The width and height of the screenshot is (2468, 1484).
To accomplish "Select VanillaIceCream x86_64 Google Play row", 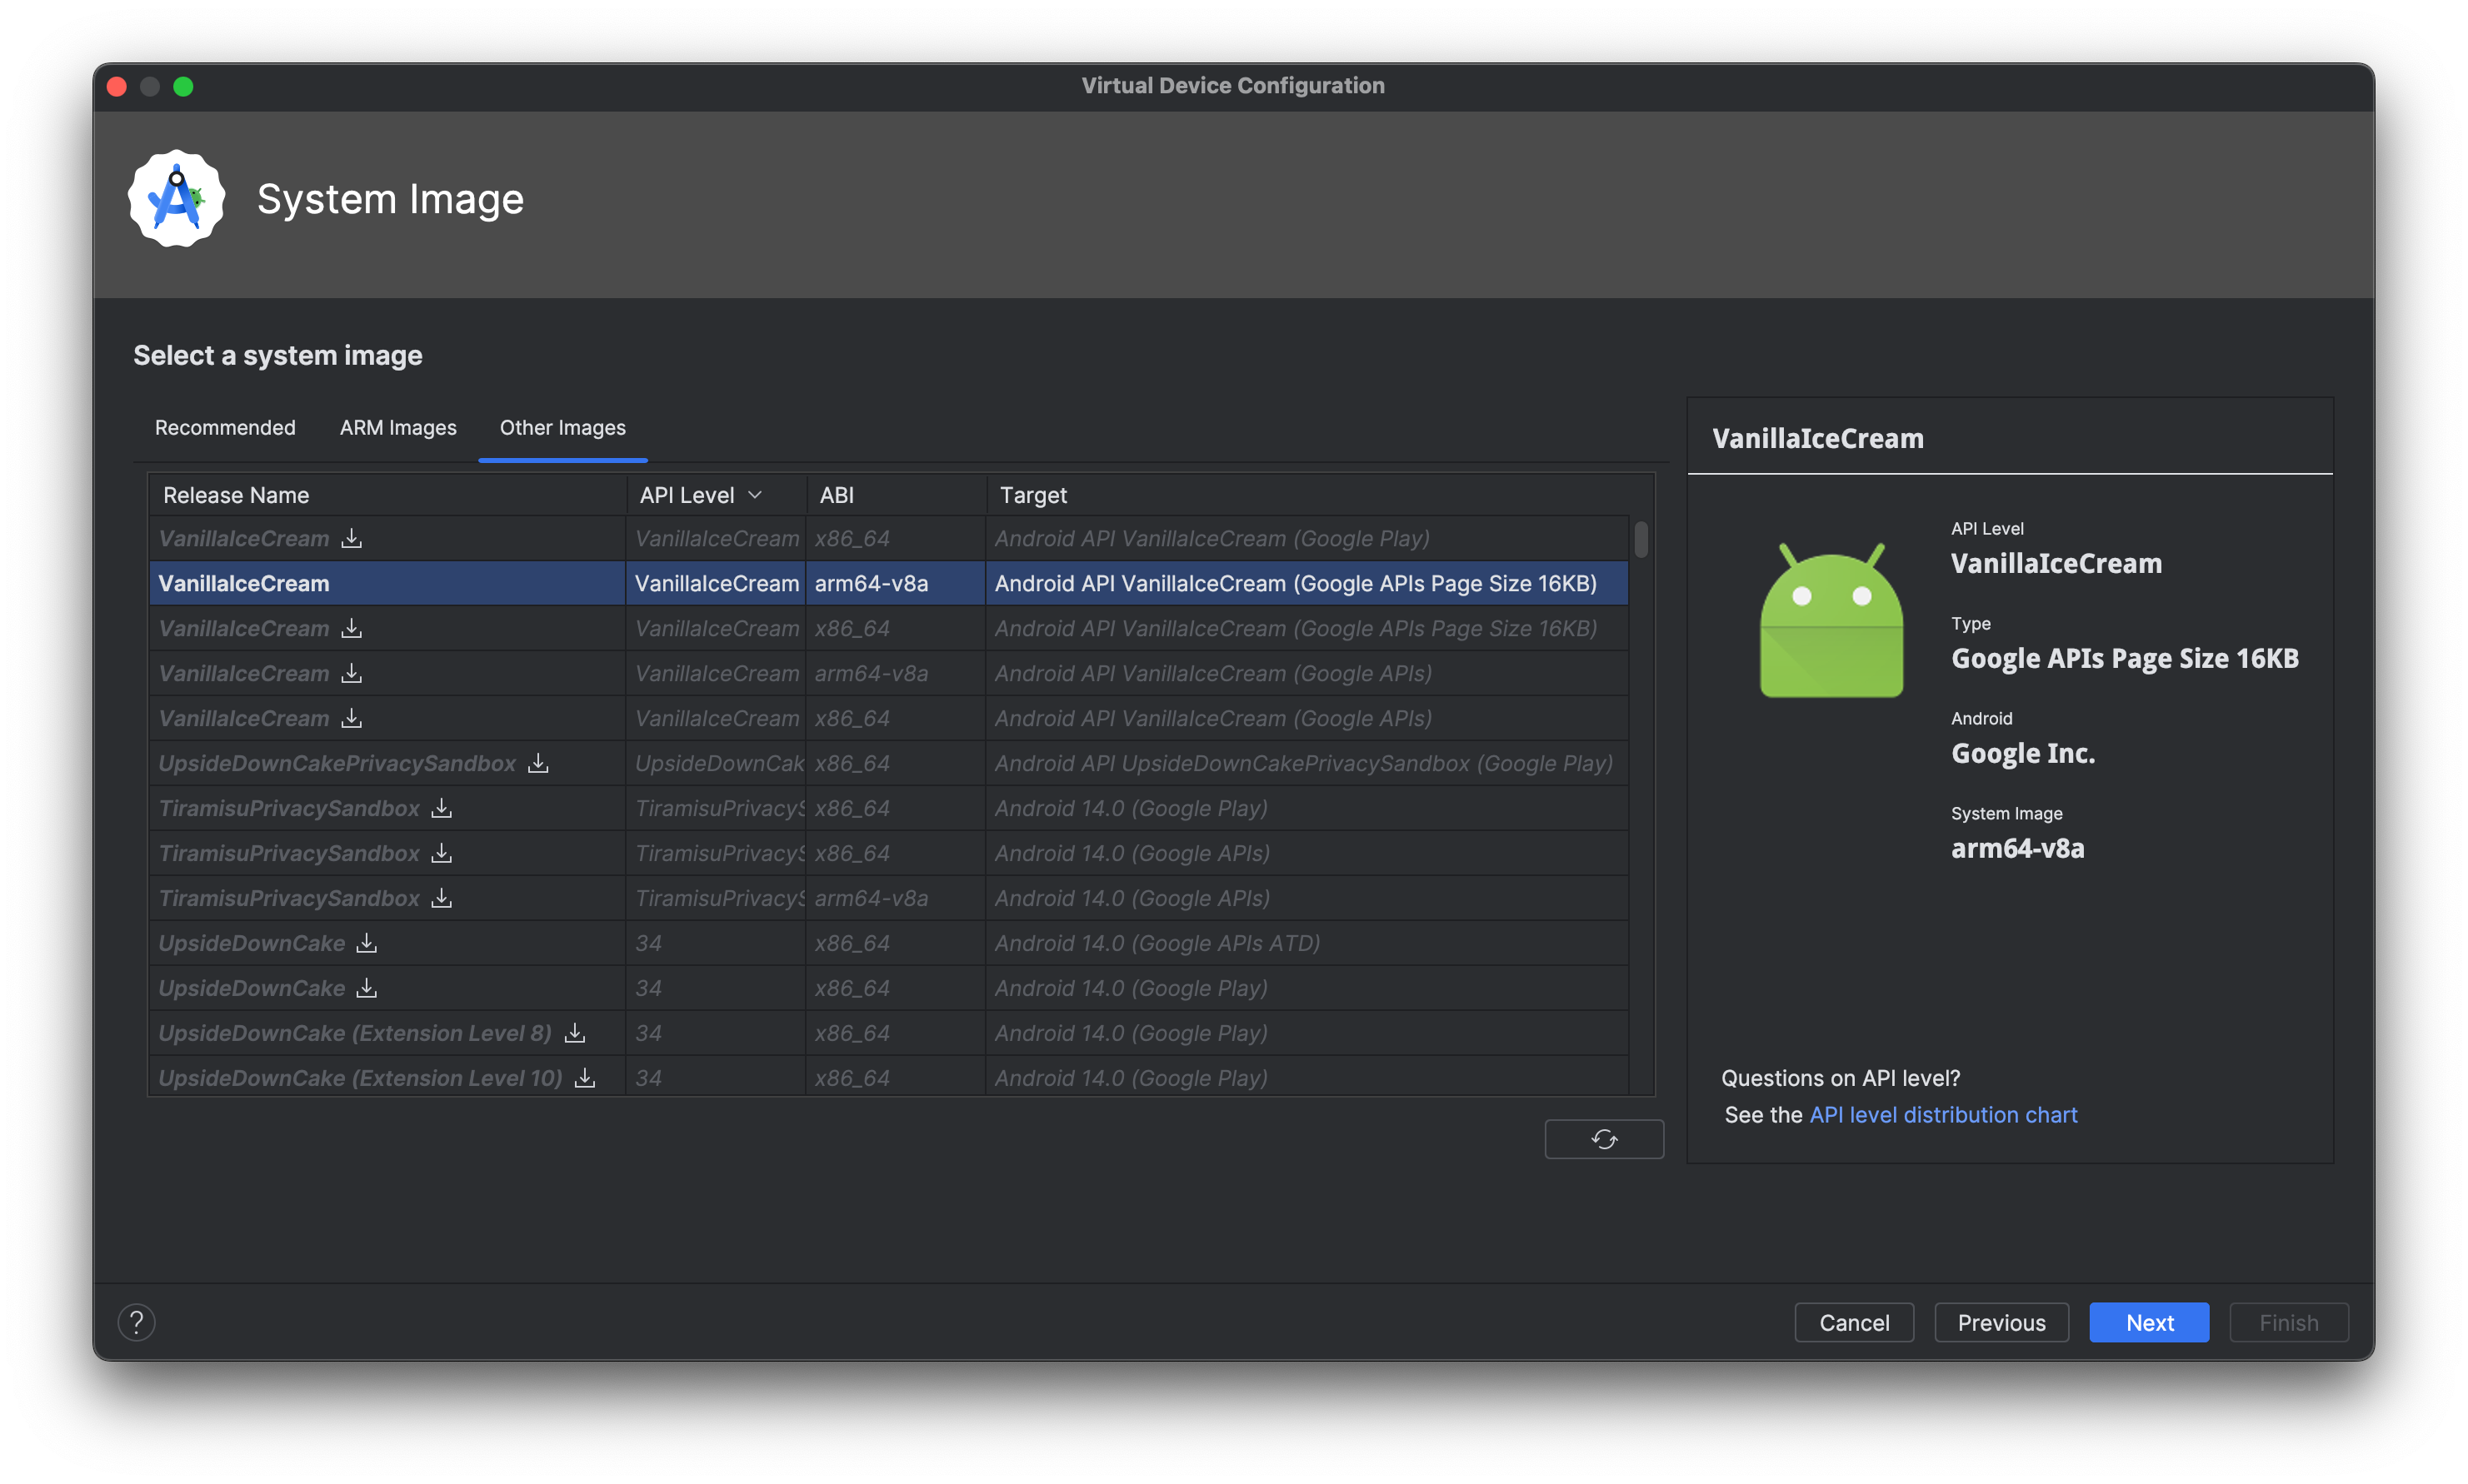I will click(x=882, y=537).
